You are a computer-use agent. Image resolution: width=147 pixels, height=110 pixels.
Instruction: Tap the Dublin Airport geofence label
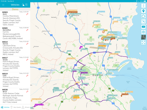pyautogui.click(x=102, y=46)
